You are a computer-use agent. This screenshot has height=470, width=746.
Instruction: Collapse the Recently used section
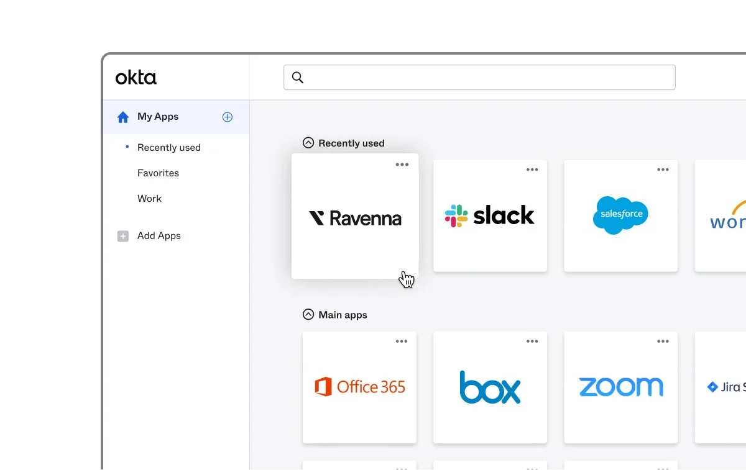[x=308, y=143]
